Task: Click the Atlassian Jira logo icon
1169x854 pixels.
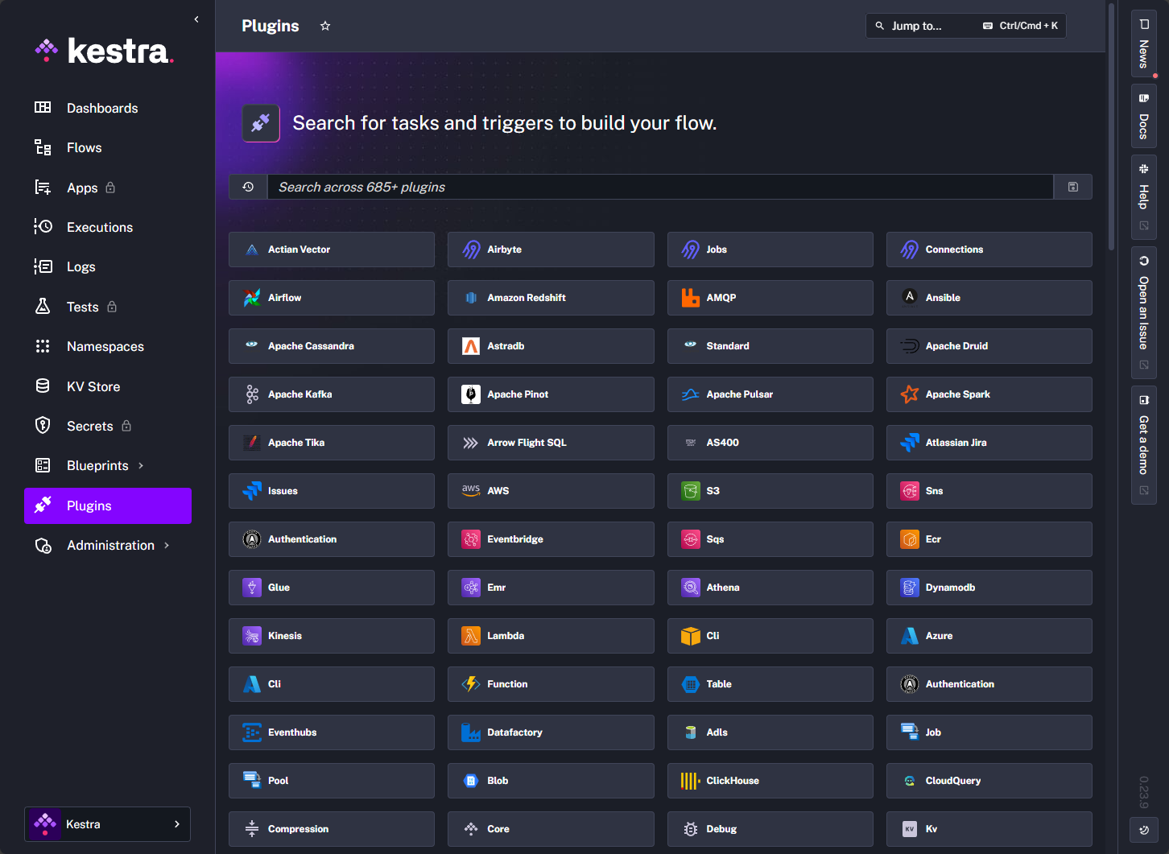Action: tap(910, 443)
